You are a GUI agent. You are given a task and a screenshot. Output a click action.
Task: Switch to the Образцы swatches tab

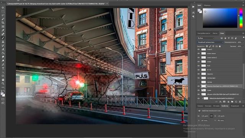click(x=207, y=5)
